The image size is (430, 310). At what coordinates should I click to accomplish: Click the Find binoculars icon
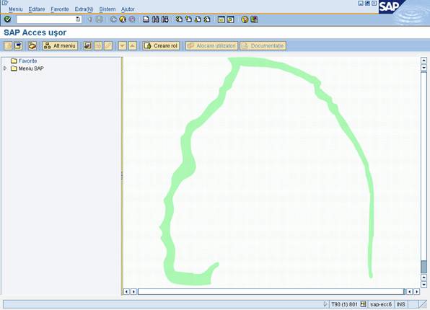(x=156, y=19)
